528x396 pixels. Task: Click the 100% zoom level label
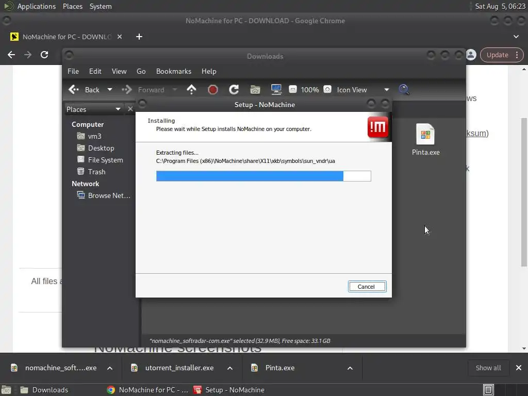point(310,90)
